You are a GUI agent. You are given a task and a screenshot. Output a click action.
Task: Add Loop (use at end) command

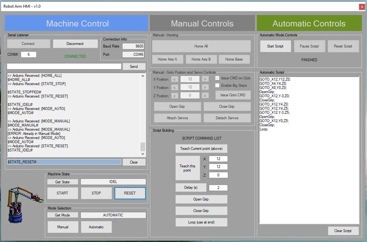pyautogui.click(x=201, y=222)
